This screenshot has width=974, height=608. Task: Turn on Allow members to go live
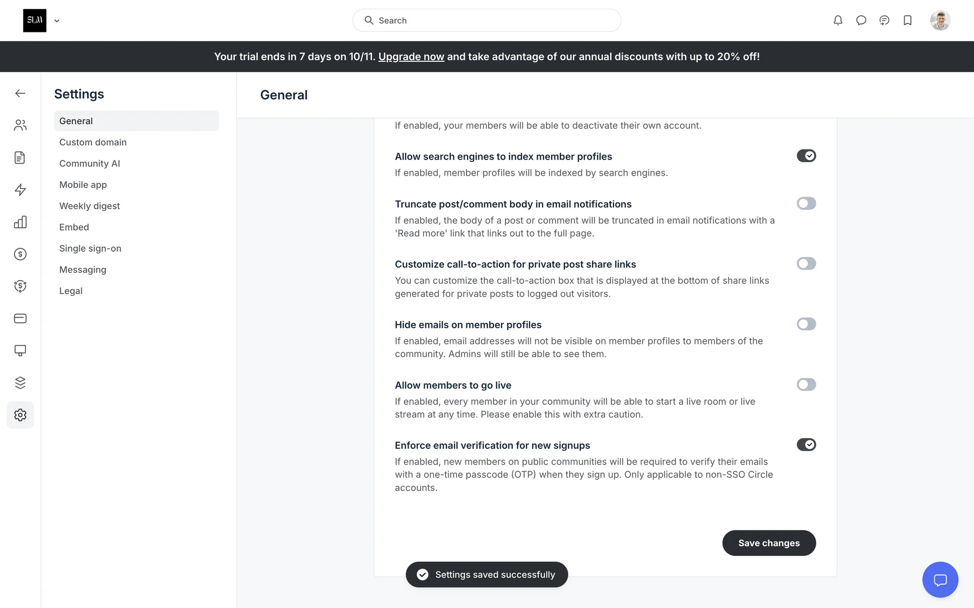click(x=806, y=385)
